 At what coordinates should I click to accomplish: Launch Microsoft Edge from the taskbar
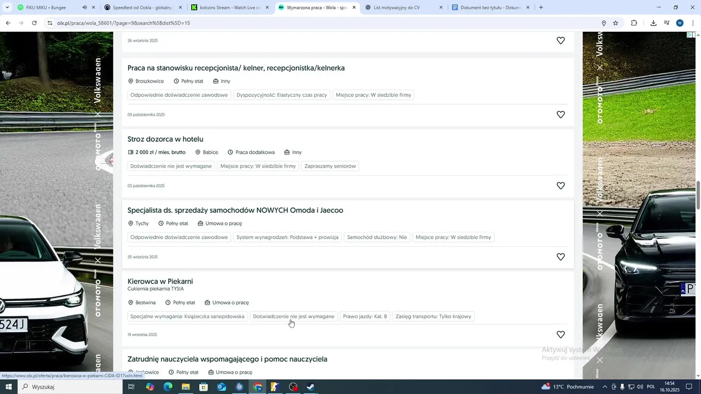[x=168, y=387]
